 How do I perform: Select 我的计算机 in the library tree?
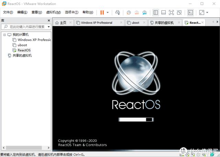click(x=21, y=35)
